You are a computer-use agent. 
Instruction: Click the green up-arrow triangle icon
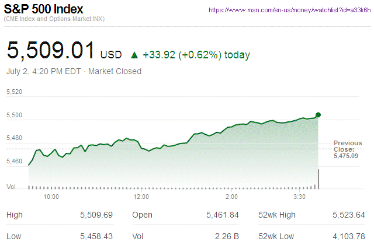coord(134,55)
